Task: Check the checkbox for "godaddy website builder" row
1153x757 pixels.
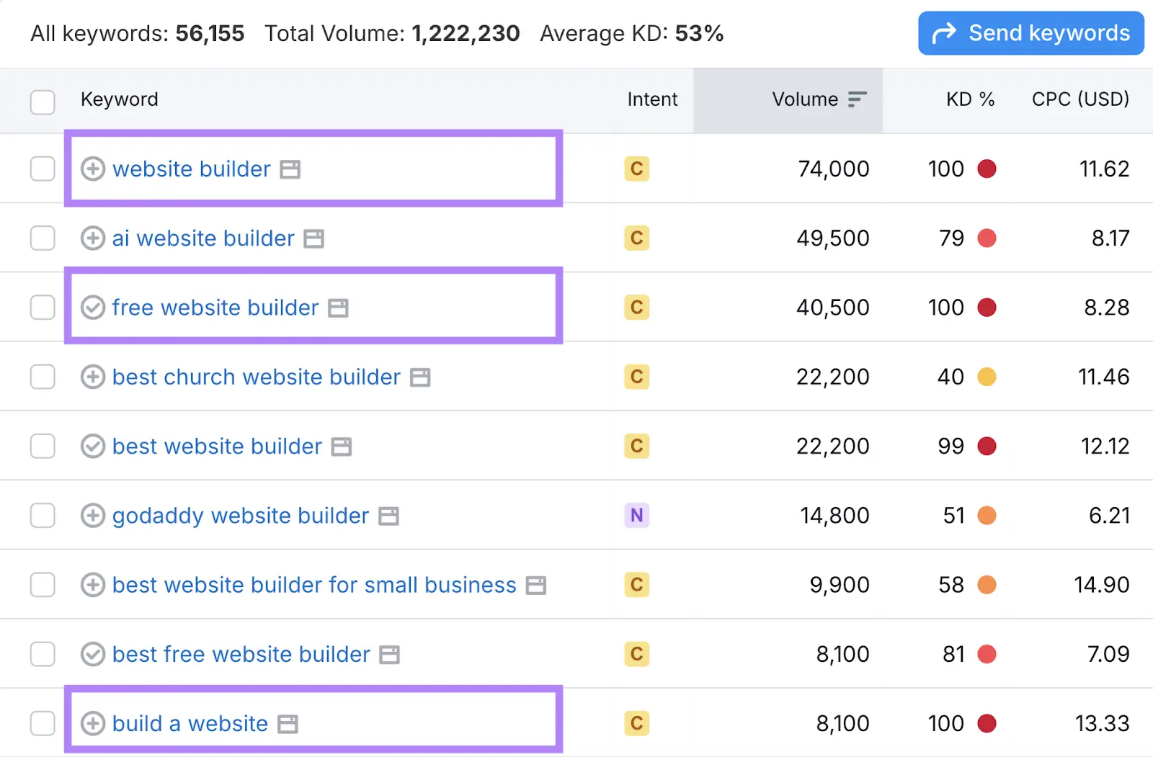Action: click(x=43, y=515)
